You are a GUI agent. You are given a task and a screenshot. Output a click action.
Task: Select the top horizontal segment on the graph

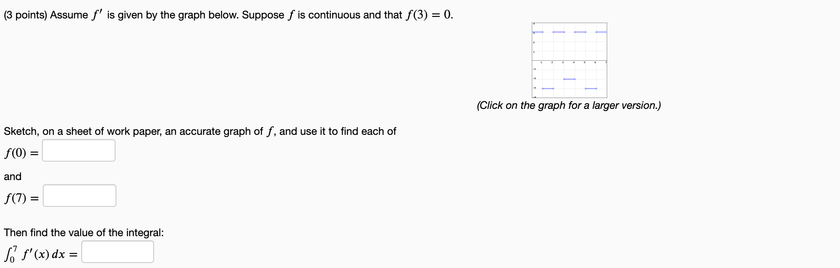click(538, 32)
